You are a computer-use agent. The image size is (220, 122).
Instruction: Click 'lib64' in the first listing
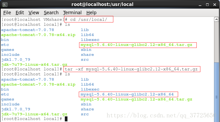87,35
